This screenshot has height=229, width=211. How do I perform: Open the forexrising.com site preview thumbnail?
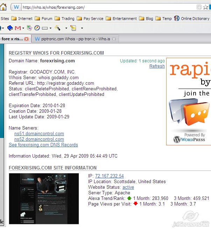44,199
